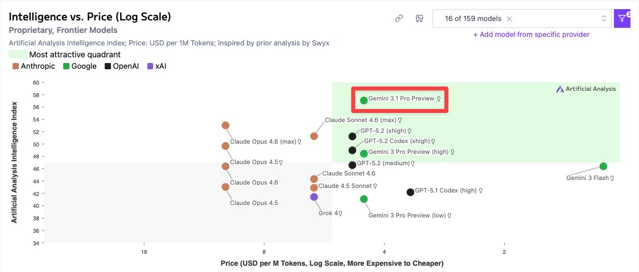Select Gemini 3 Pro Preview (low) point
This screenshot has height=272, width=639.
(x=364, y=199)
